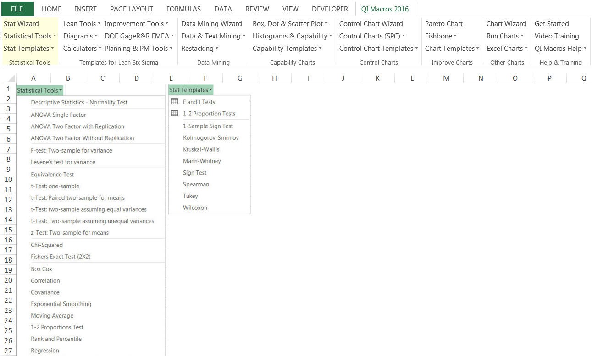Launch the Stat Wizard
The width and height of the screenshot is (592, 356).
click(x=21, y=23)
